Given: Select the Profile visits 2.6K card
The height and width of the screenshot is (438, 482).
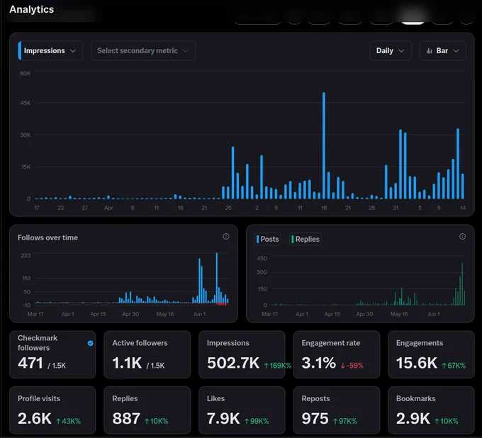Looking at the screenshot, I should click(x=52, y=410).
